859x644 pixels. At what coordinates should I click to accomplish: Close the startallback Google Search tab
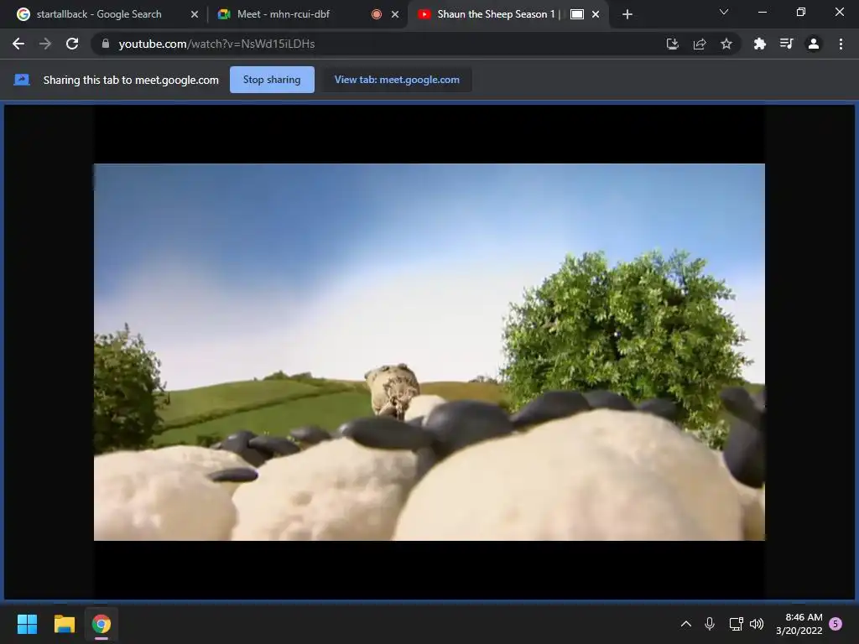pos(195,14)
